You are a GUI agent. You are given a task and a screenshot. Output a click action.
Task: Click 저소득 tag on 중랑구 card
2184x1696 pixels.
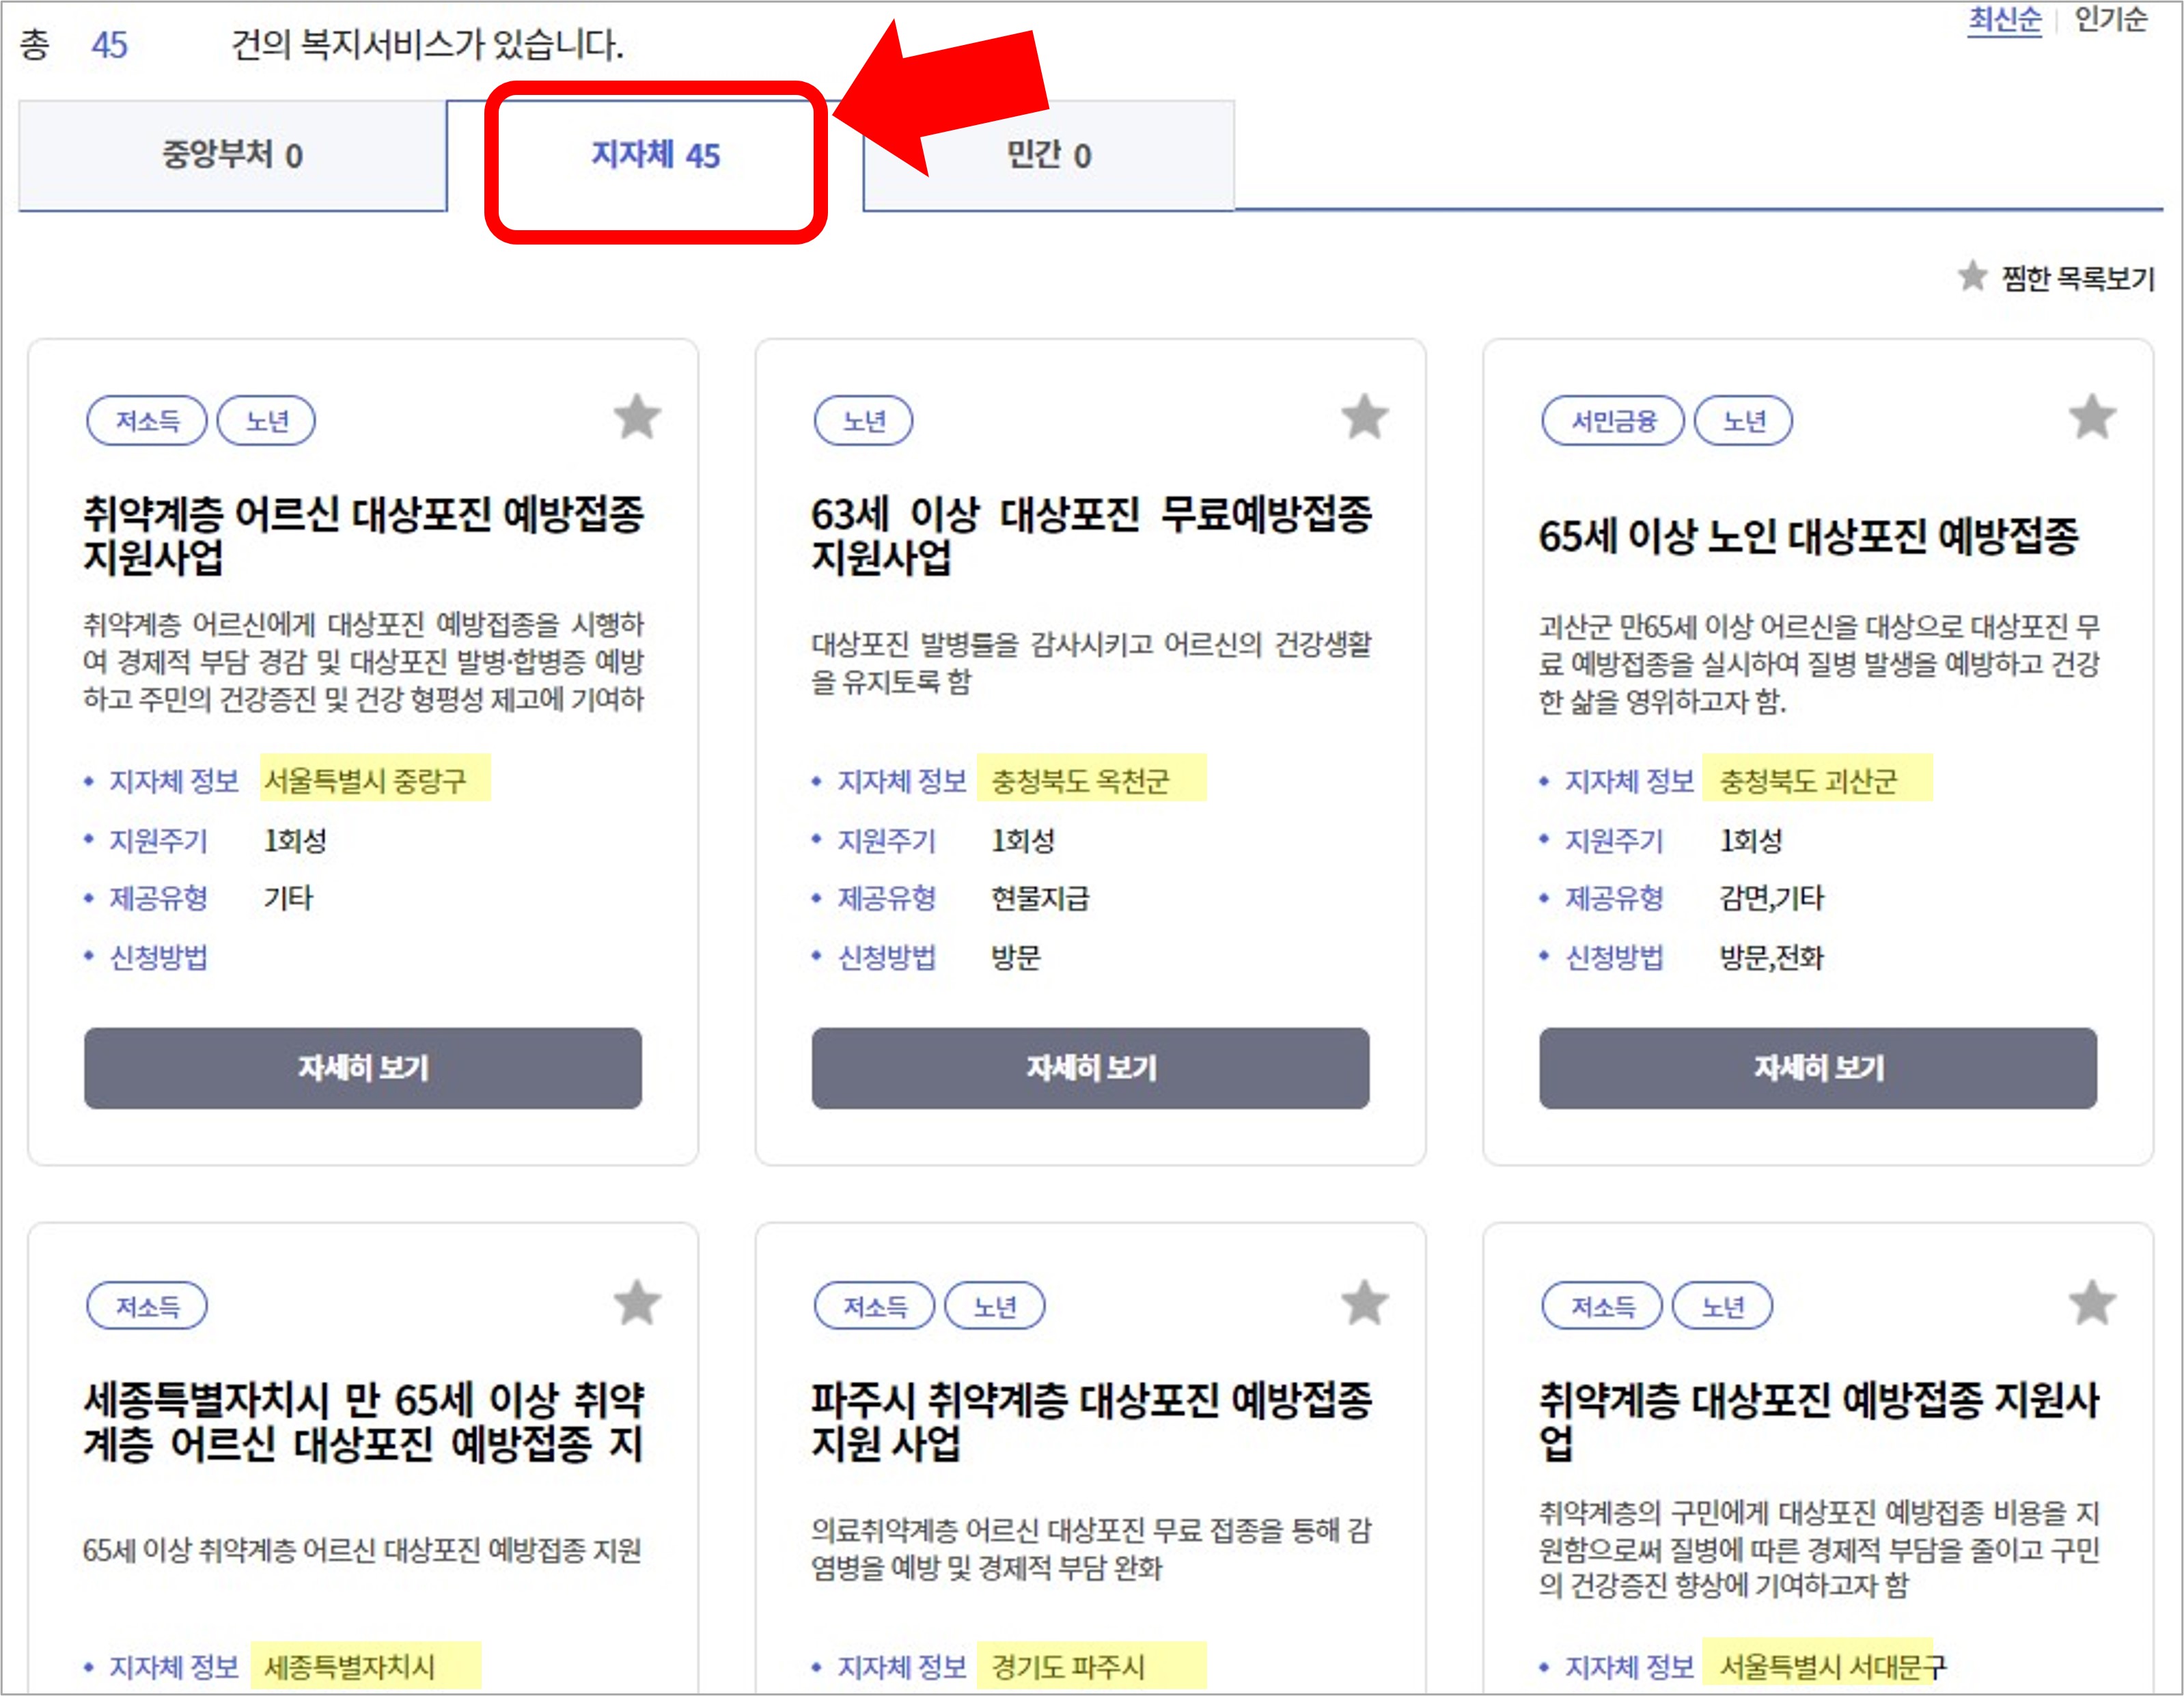coord(147,421)
